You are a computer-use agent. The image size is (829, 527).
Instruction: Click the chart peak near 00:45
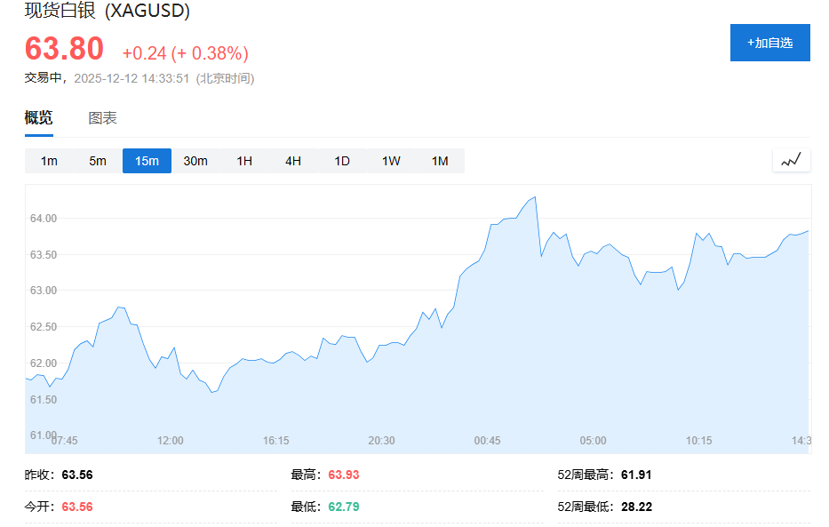click(x=535, y=198)
